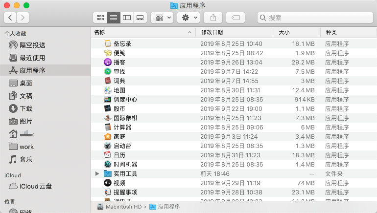Click the edit tags toolbar icon
Screen dimensions: 377x213
click(x=236, y=17)
